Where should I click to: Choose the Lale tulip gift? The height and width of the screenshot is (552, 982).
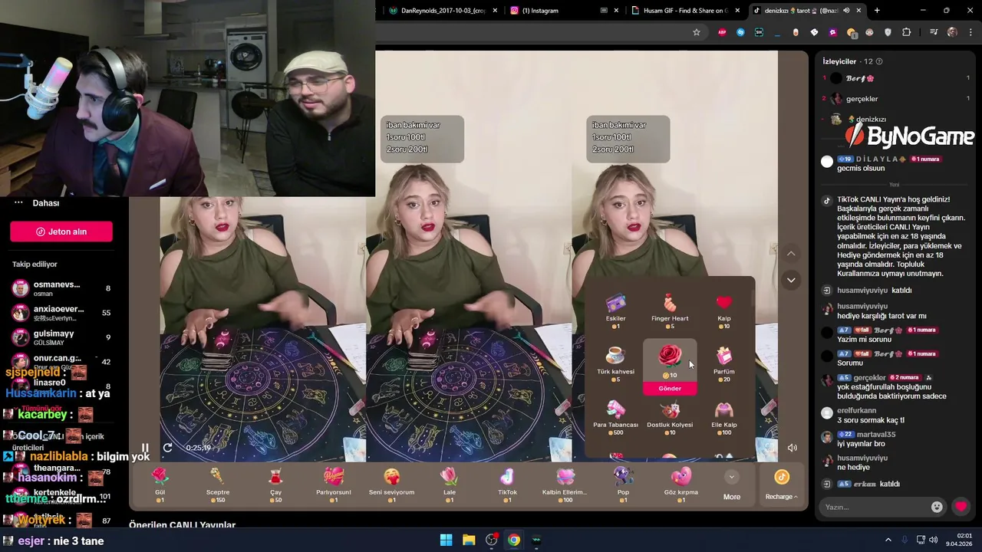click(450, 485)
